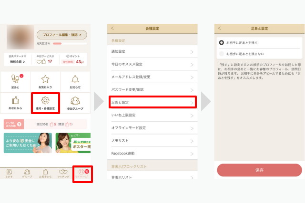Click profile completion progress bar
This screenshot has width=305, height=203.
pyautogui.click(x=70, y=43)
